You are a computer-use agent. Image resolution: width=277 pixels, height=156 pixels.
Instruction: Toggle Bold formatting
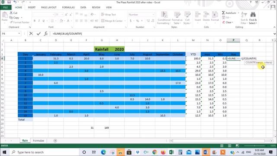pos(35,21)
